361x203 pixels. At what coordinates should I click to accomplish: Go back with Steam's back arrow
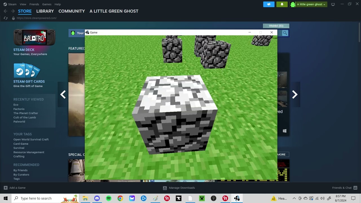pos(5,11)
